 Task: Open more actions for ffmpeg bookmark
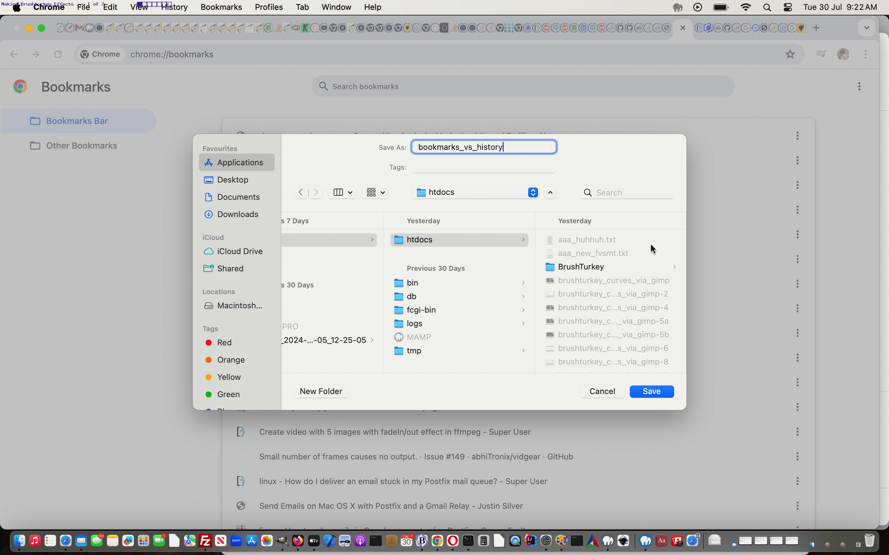point(797,432)
